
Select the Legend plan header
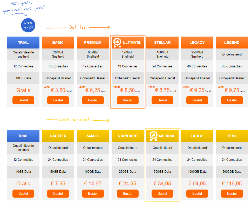[232, 43]
